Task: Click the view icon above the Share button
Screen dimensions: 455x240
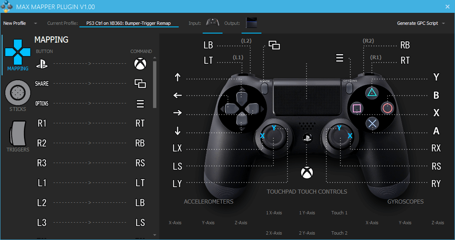Action: point(274,45)
